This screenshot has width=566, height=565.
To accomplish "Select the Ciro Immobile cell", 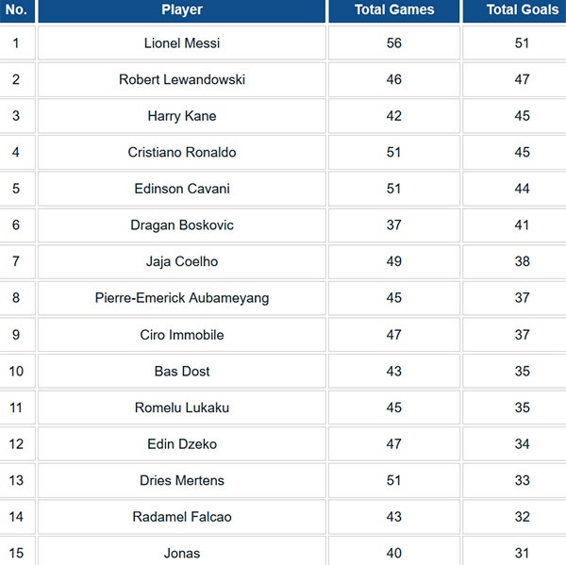I will pos(181,335).
